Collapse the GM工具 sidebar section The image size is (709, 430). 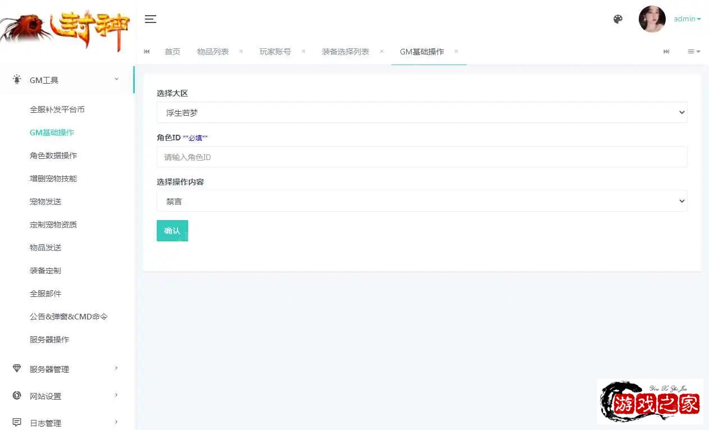coord(66,80)
